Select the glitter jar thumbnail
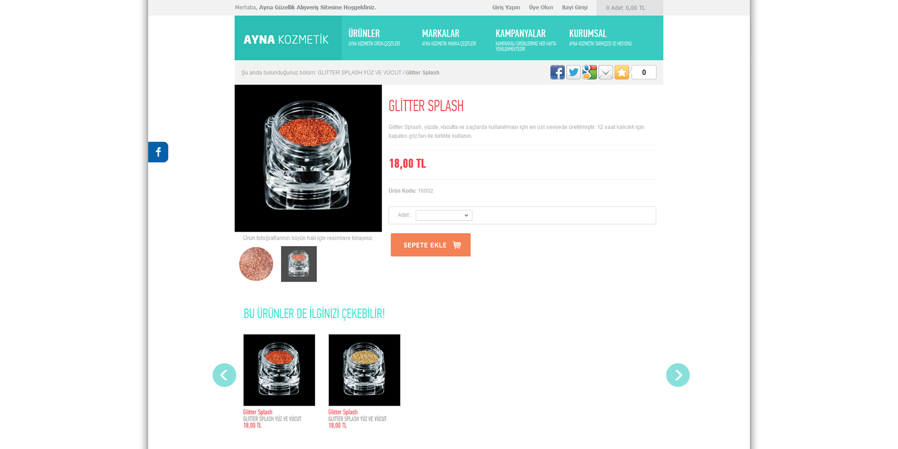This screenshot has width=898, height=449. click(x=299, y=264)
